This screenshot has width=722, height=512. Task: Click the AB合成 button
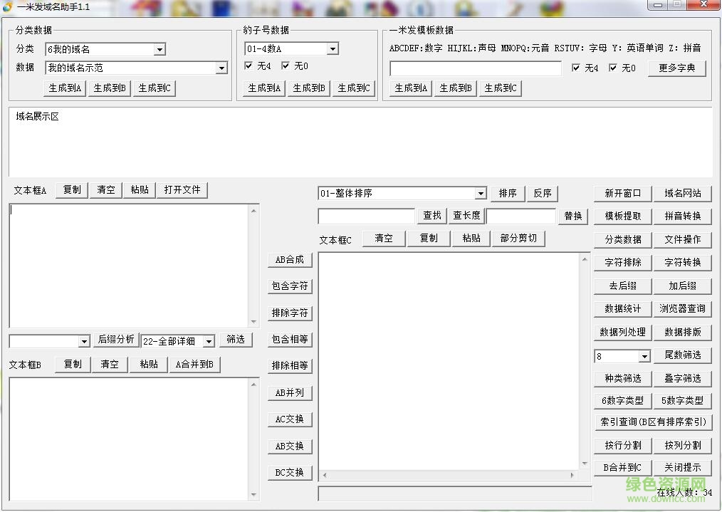pos(289,260)
